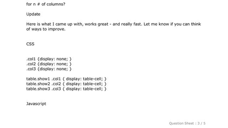Click the 'table.show3 .col3' rule line
Viewport: 228px width, 128px height.
tap(66, 89)
